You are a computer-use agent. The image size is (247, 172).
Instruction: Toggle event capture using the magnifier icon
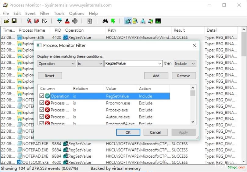point(29,21)
